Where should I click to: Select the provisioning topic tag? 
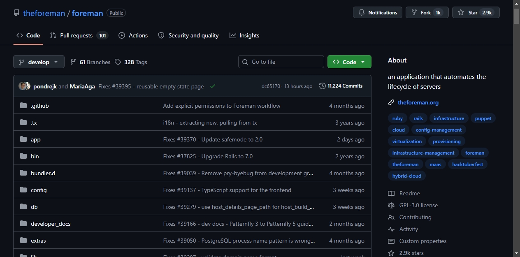[x=447, y=141]
